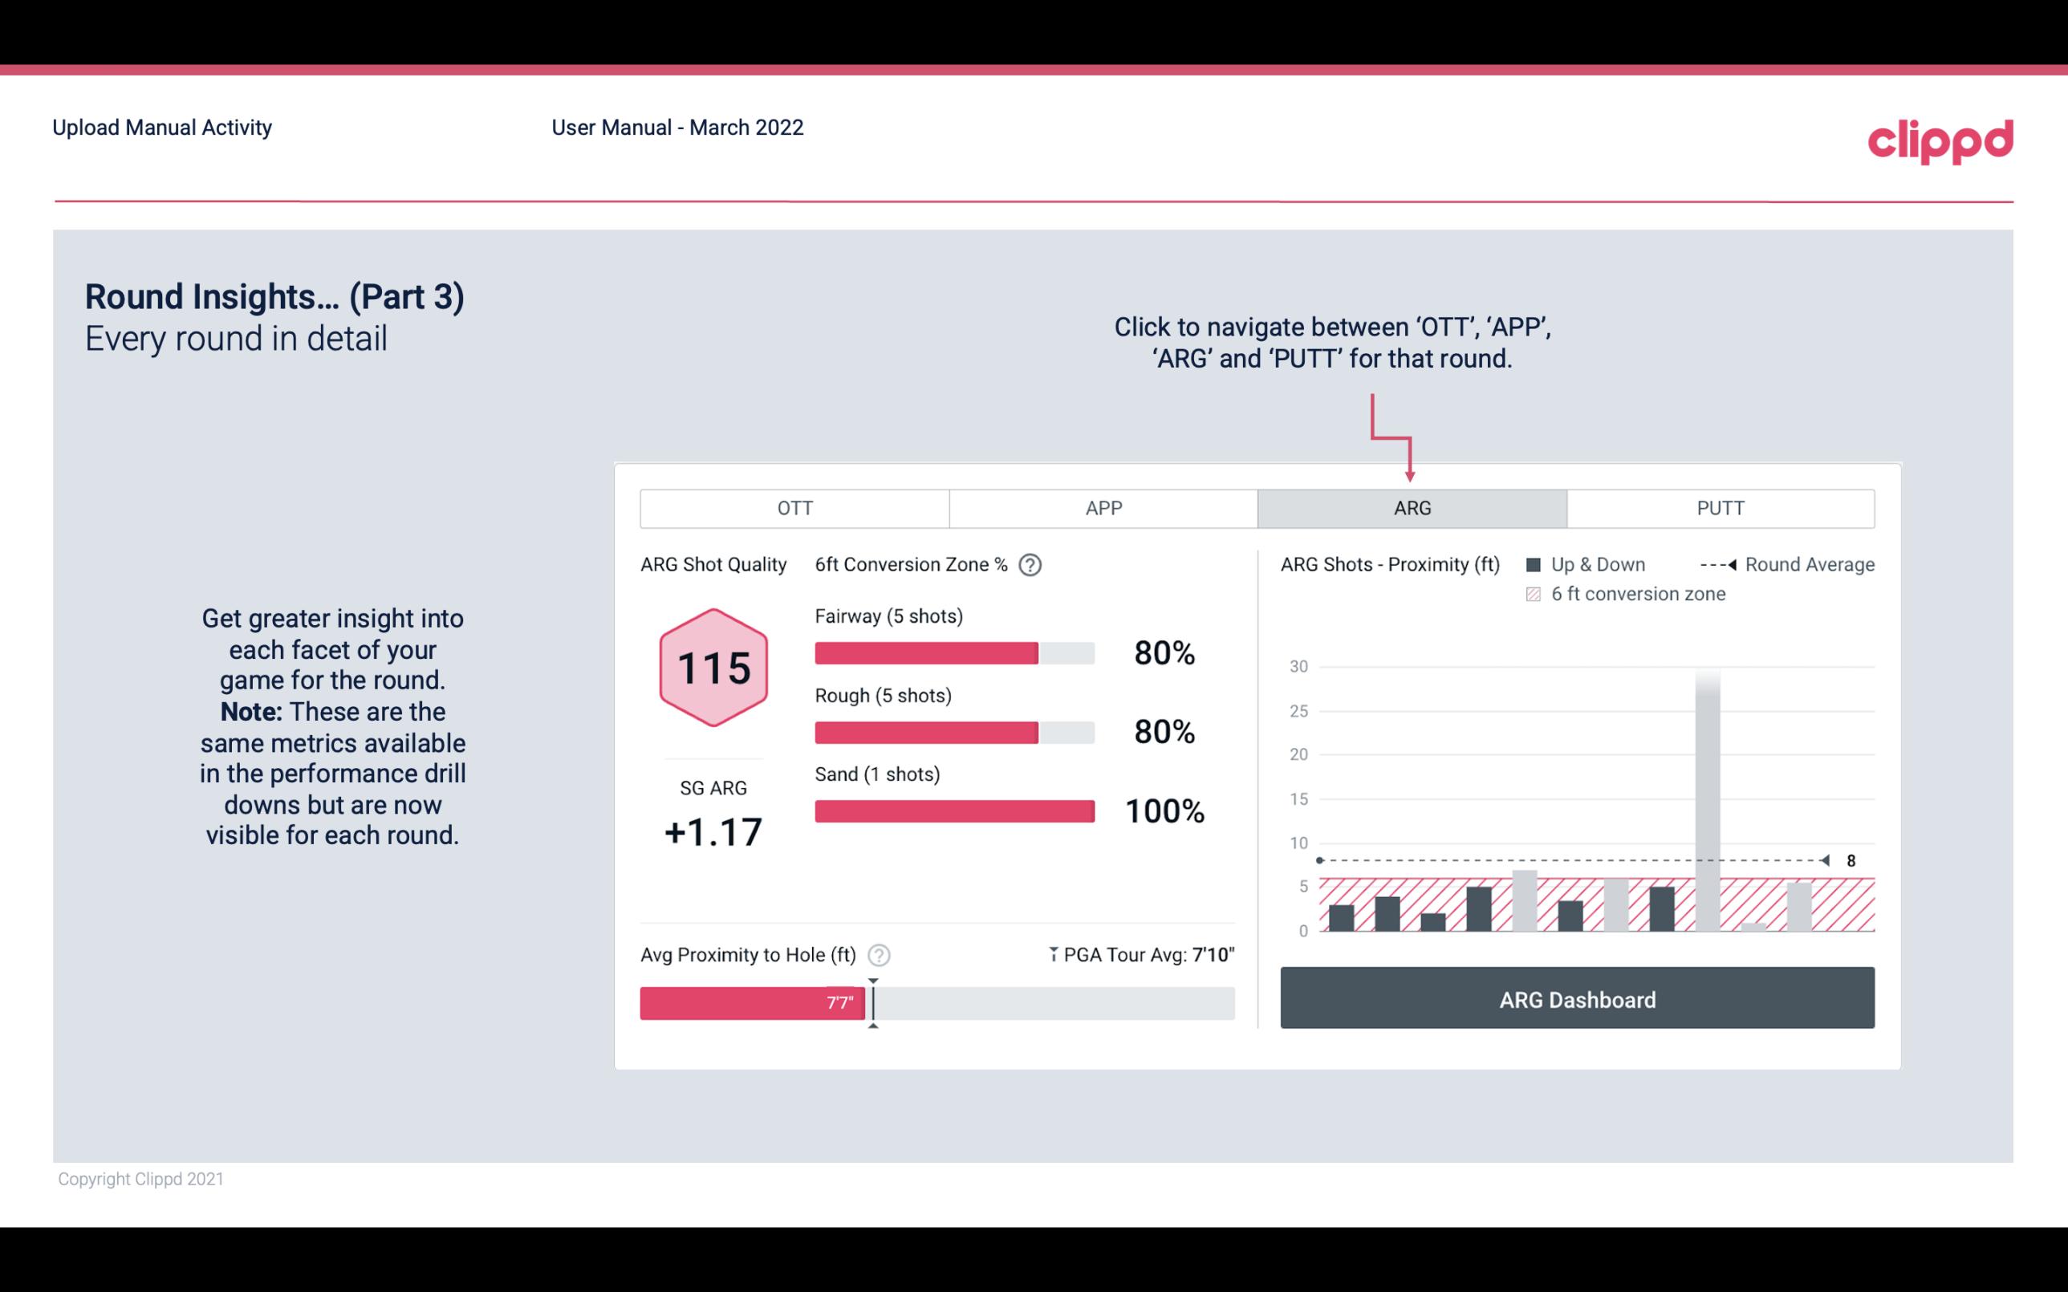Click the Upload Manual Activity link

tap(164, 127)
